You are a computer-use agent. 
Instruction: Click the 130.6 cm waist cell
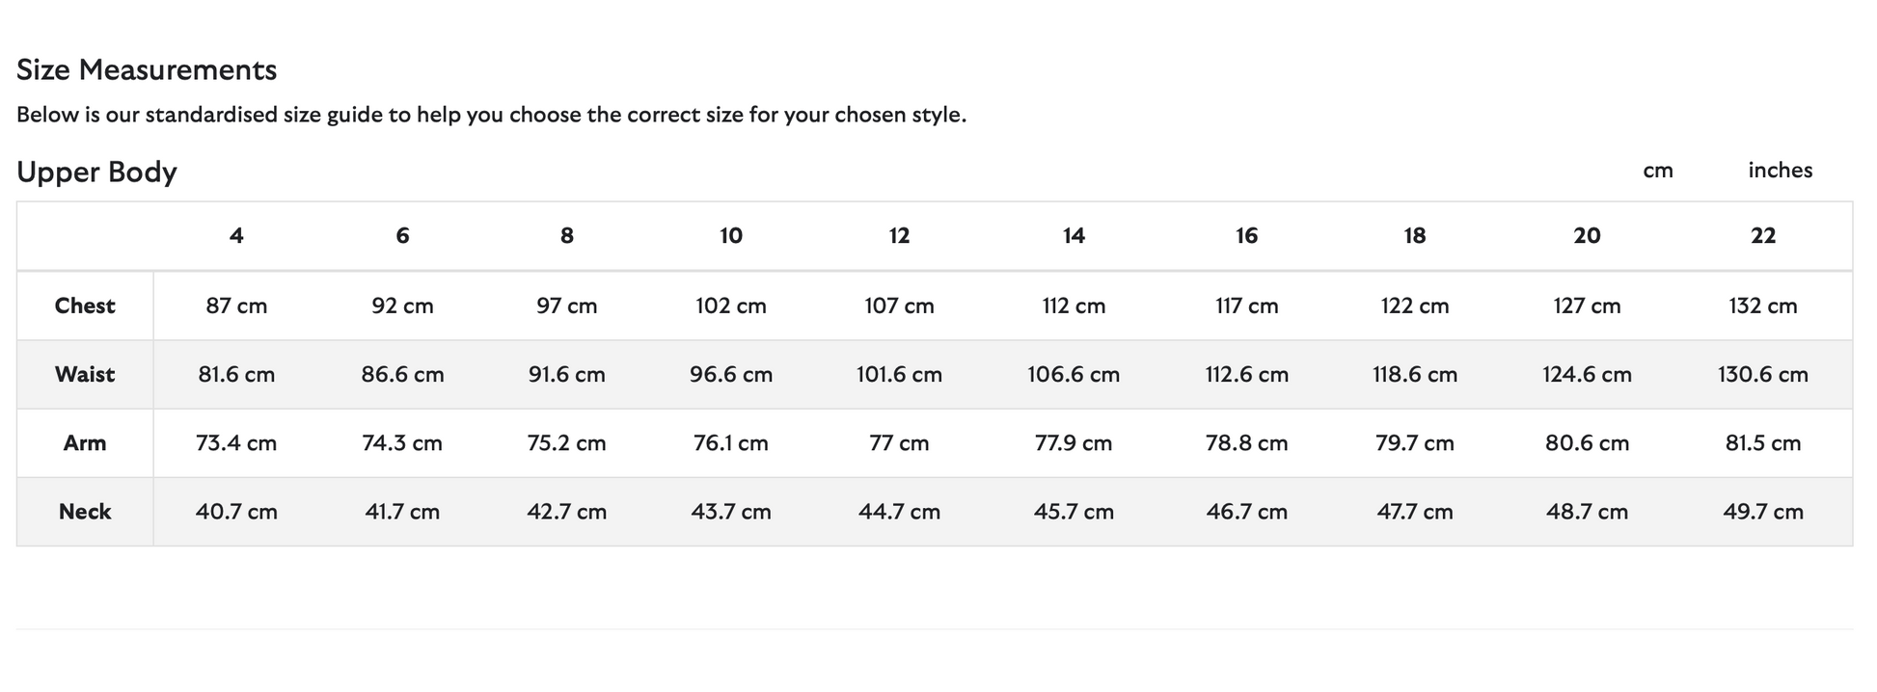(1763, 374)
